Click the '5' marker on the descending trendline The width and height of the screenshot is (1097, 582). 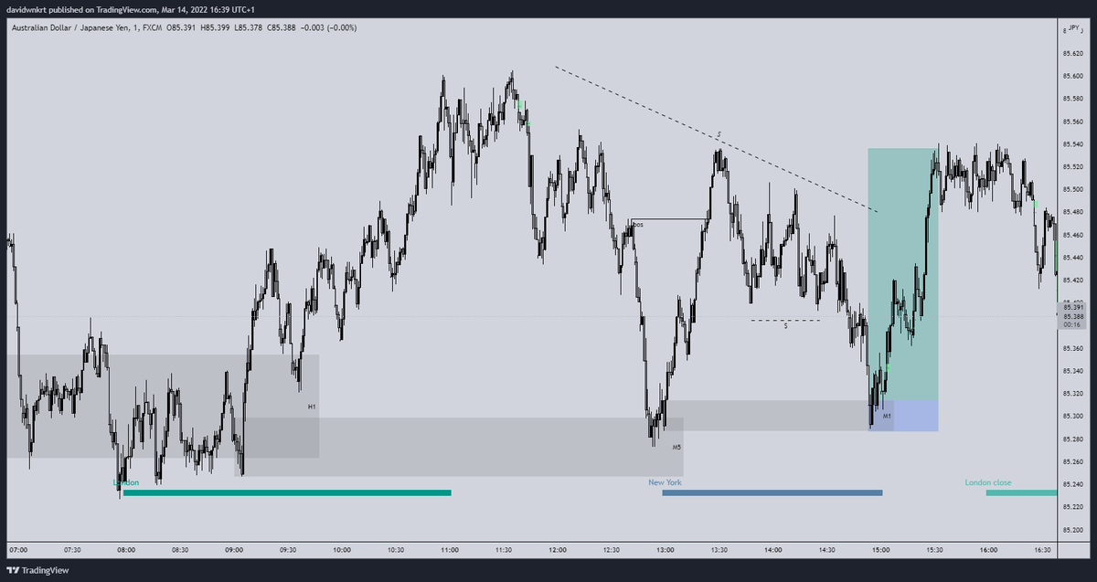[719, 133]
